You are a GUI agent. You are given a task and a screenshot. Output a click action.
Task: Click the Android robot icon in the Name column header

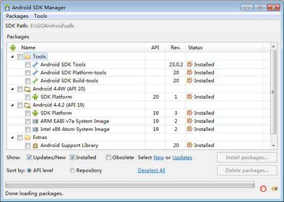pos(13,48)
